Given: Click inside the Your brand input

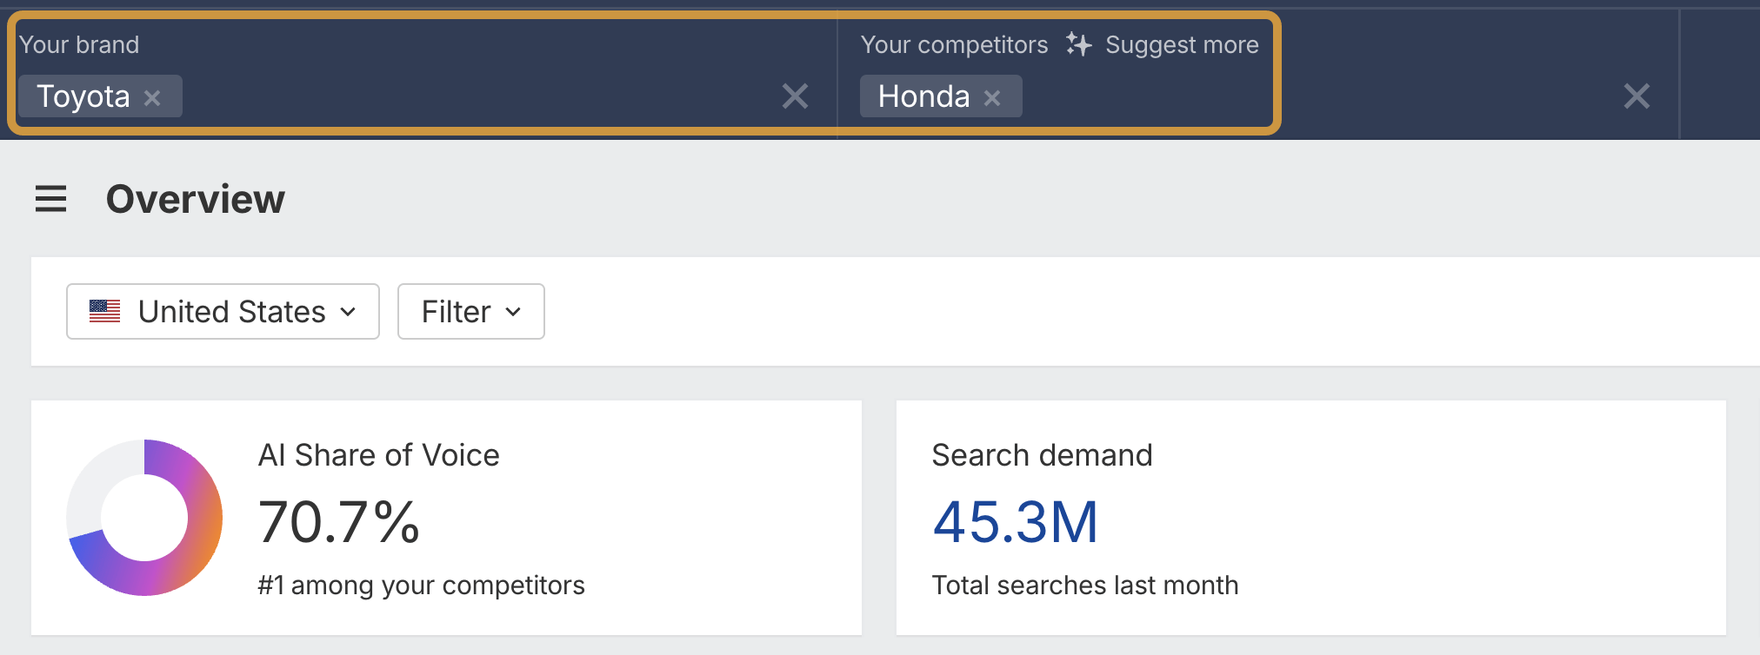Looking at the screenshot, I should [x=478, y=96].
